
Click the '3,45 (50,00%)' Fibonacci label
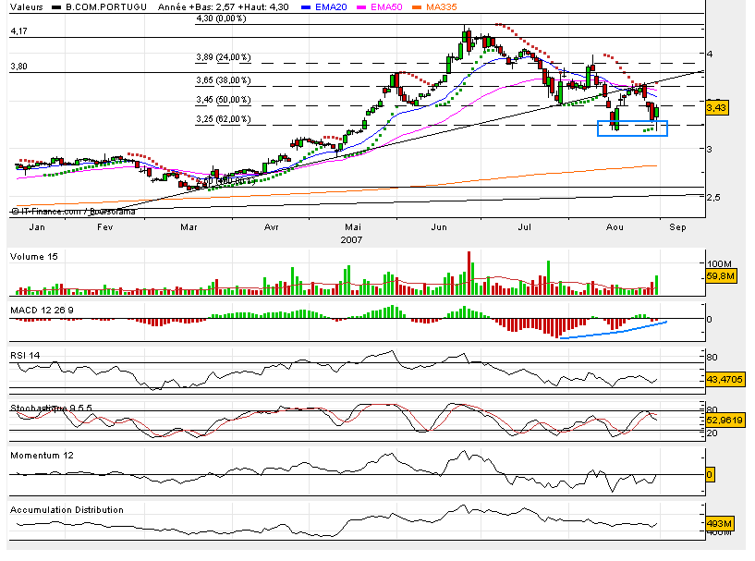coord(224,100)
